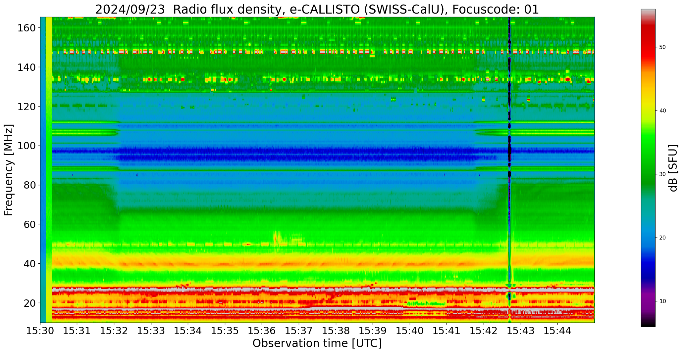Click the colorbar 10 tick label
Screen dimensions: 683x353
pos(662,301)
